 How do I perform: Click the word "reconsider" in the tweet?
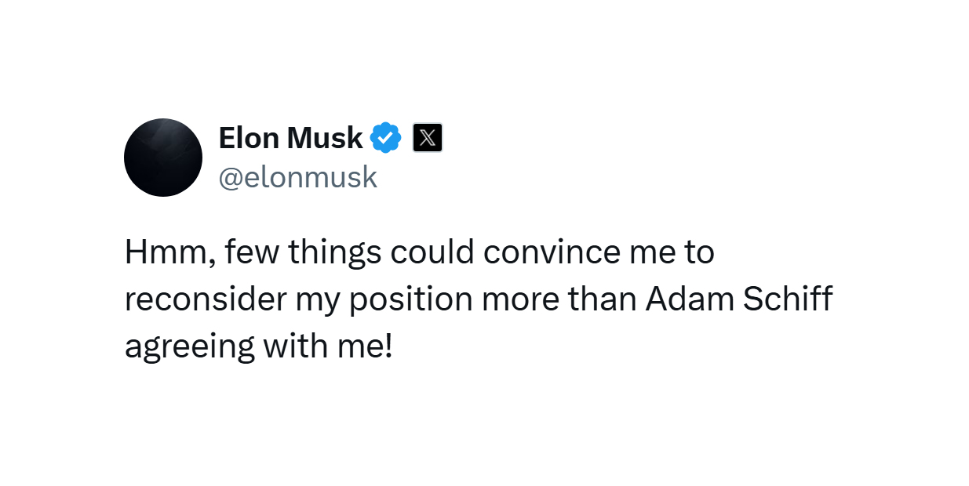click(202, 301)
